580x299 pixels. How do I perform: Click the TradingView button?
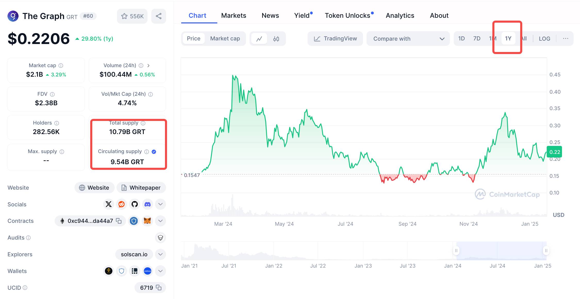335,39
